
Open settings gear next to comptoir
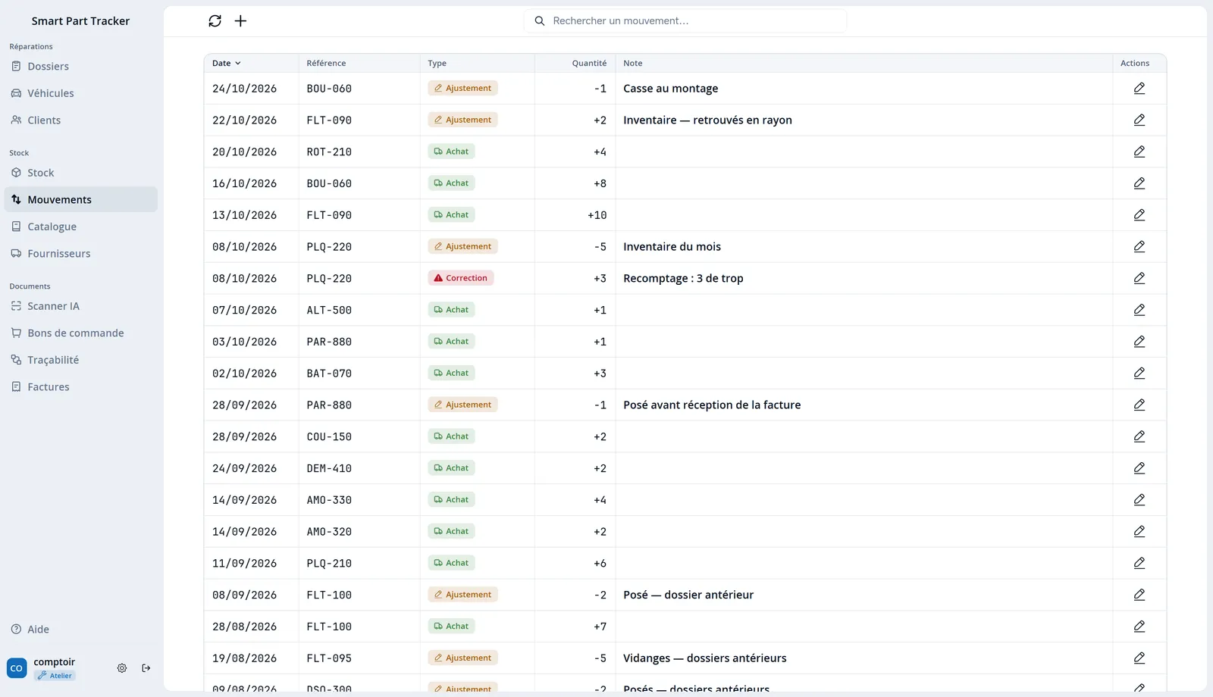[122, 668]
